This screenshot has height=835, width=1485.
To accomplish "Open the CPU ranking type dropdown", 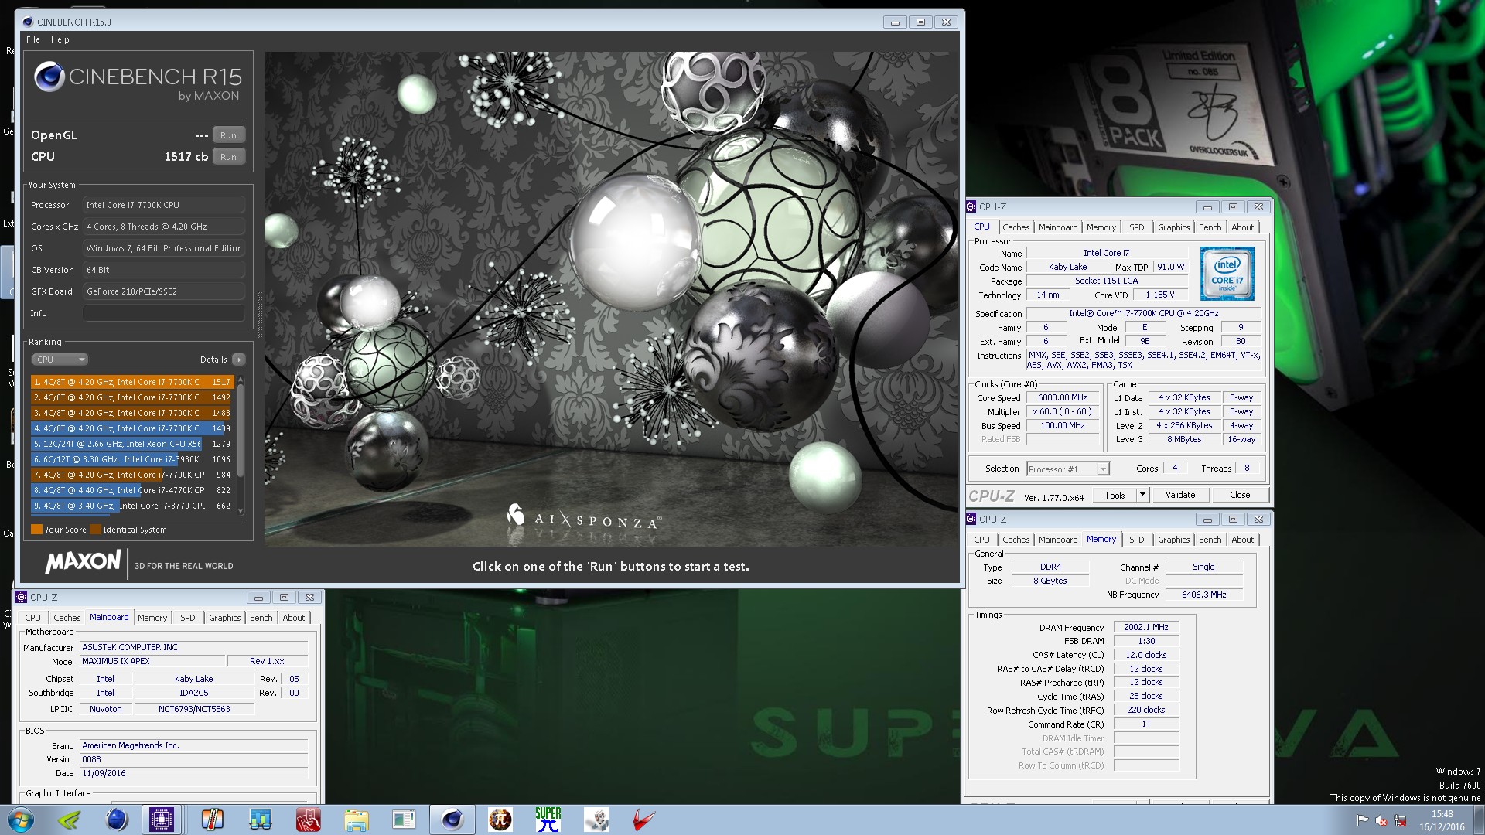I will 60,360.
